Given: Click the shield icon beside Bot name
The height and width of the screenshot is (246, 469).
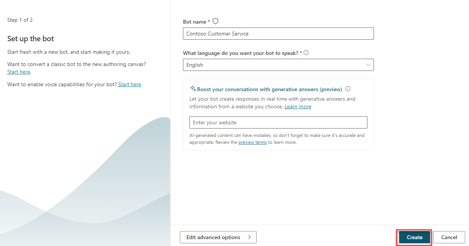Looking at the screenshot, I should point(215,21).
